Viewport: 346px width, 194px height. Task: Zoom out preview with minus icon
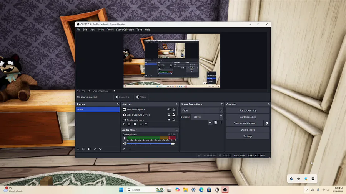(78, 91)
